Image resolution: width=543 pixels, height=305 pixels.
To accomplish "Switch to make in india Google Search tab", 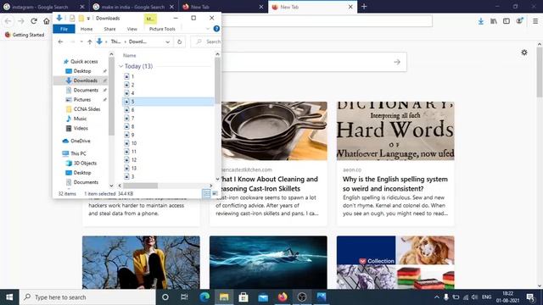I will [x=134, y=7].
